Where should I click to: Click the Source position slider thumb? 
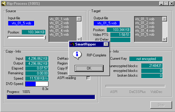click(x=45, y=38)
